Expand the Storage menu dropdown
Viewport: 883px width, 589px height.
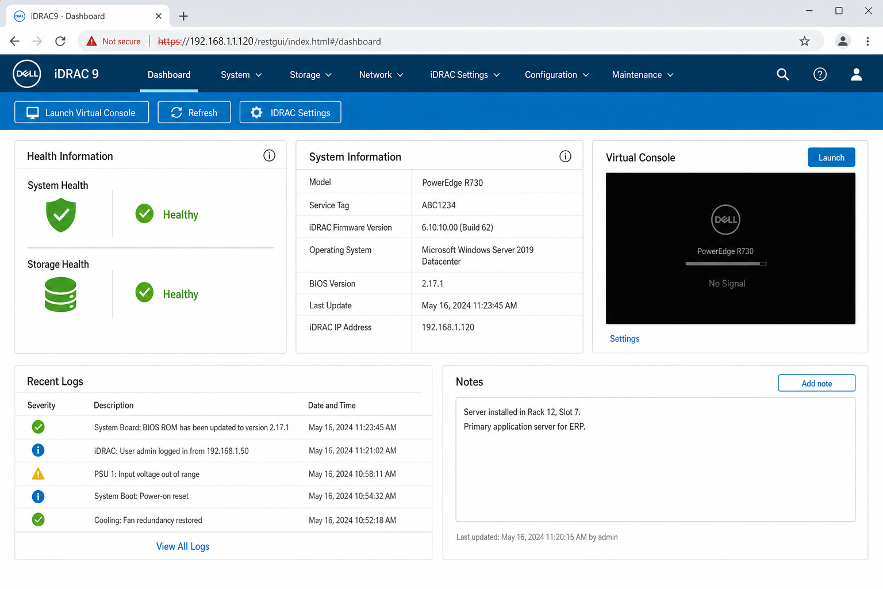311,75
